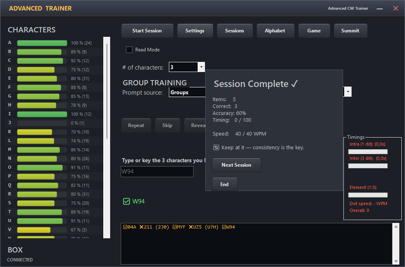This screenshot has height=267, width=405.
Task: Click the checked W94 entry in log
Action: pyautogui.click(x=228, y=227)
